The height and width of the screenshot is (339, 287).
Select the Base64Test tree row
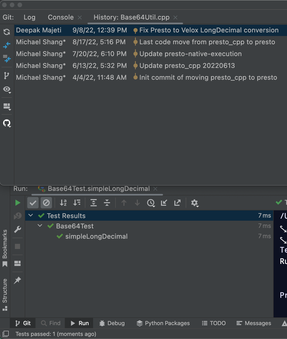pos(149,226)
